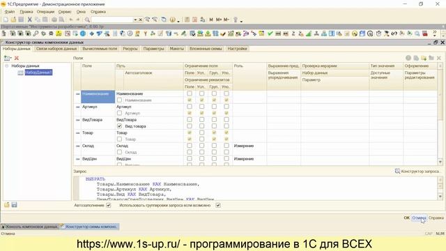Check auto-title checkbox in Склад row
Screen dimensions: 446x251
[119, 152]
